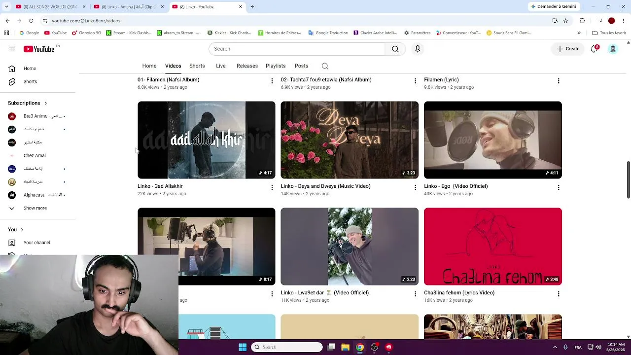The width and height of the screenshot is (631, 355).
Task: Open the channel Shorts tab
Action: [x=197, y=66]
